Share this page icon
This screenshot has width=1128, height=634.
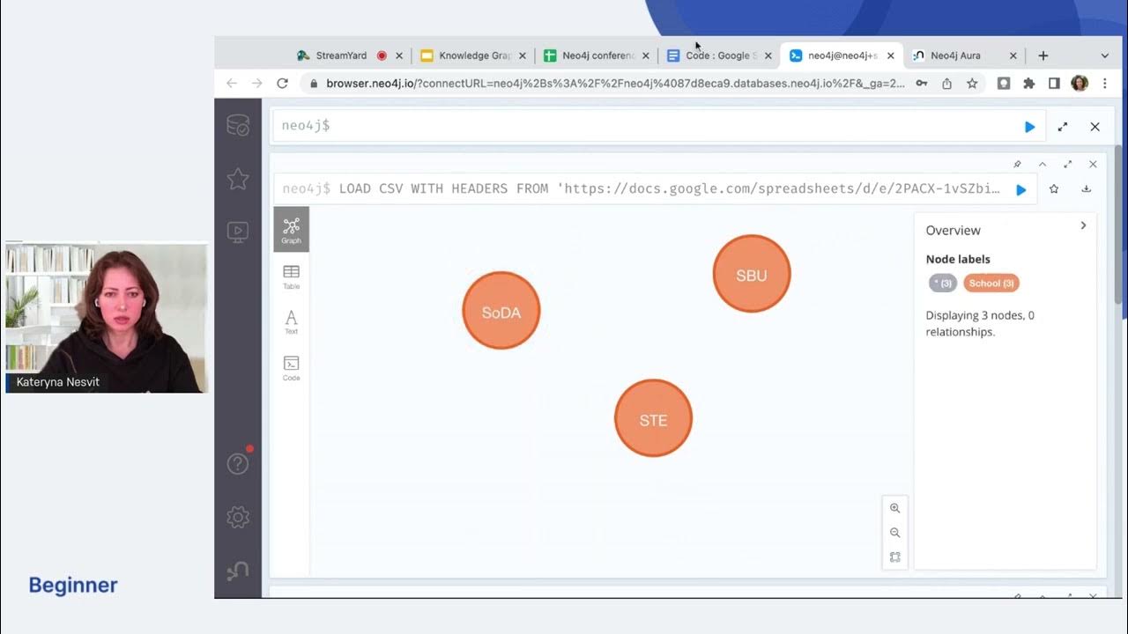(946, 83)
